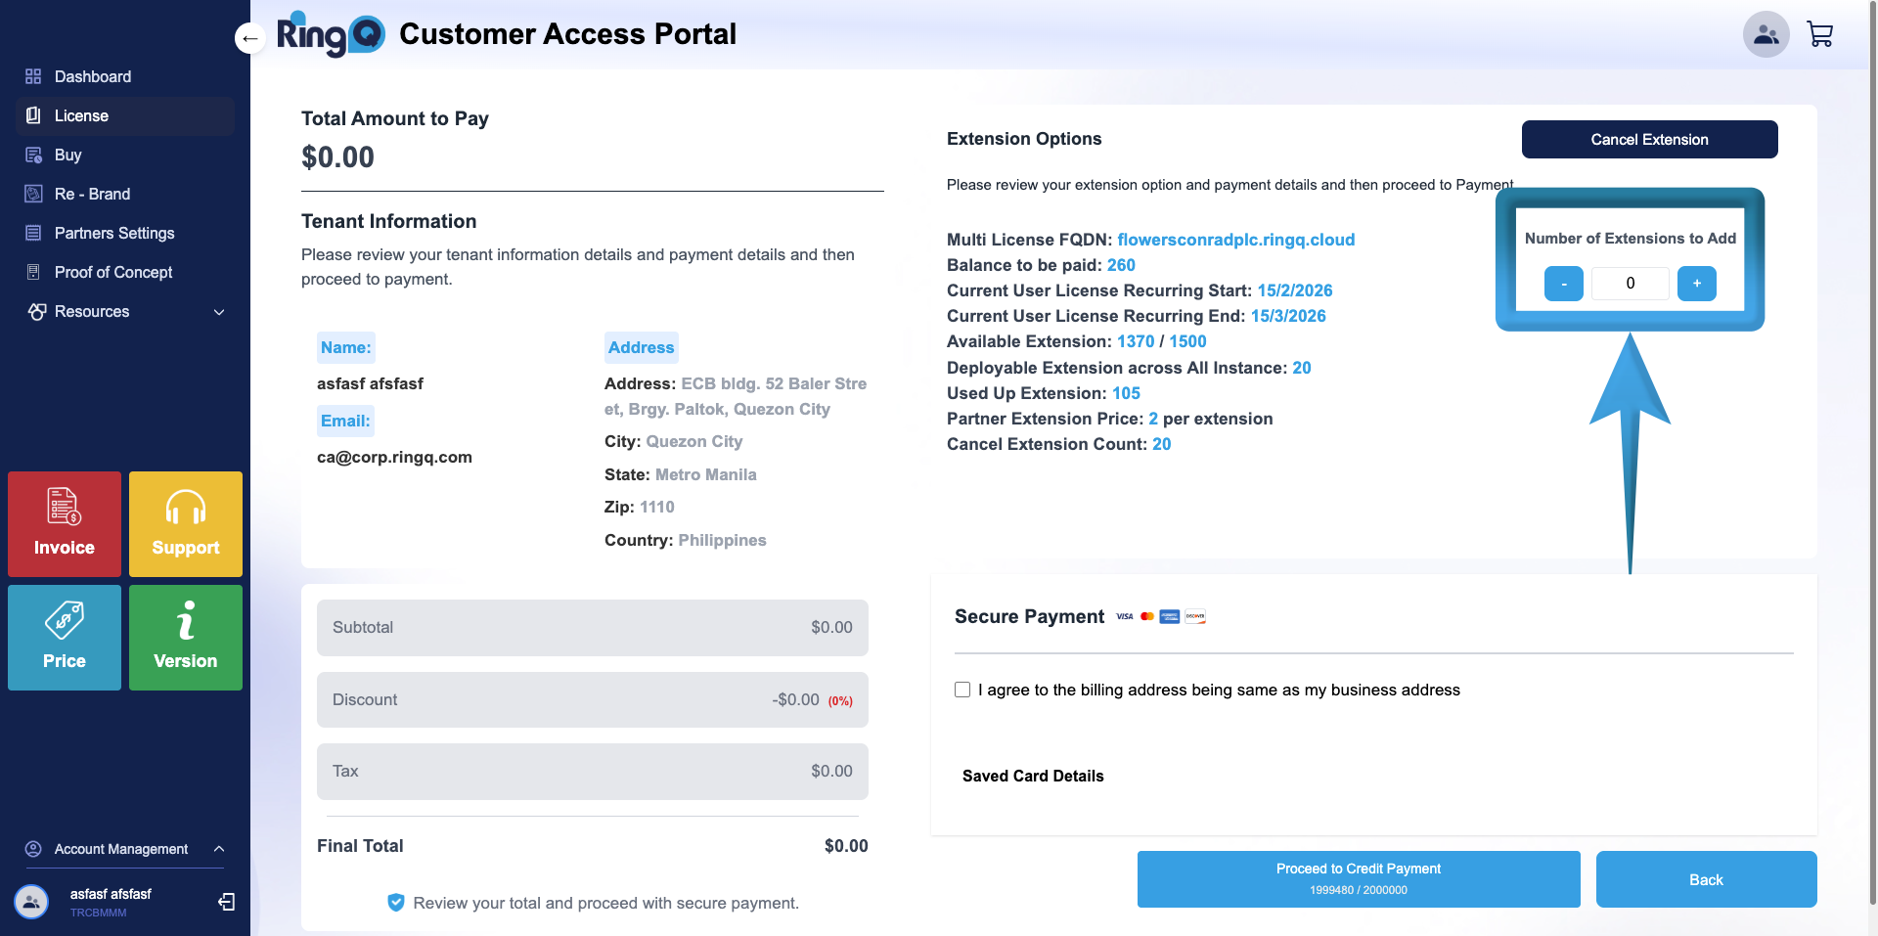Screen dimensions: 1878x936
Task: Expand the Resources menu
Action: click(219, 312)
